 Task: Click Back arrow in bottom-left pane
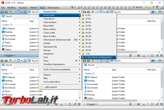pyautogui.click(x=2, y=61)
